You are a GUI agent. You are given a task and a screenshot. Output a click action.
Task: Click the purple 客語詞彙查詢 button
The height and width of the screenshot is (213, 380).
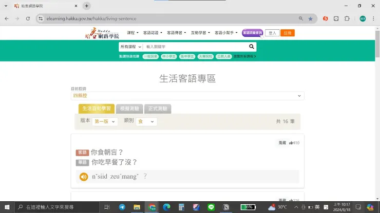(x=252, y=33)
